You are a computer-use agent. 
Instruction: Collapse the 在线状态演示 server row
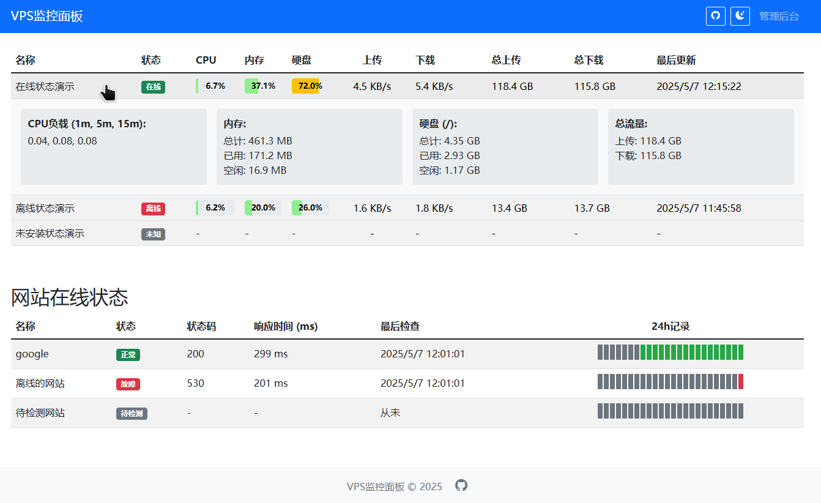pos(407,86)
